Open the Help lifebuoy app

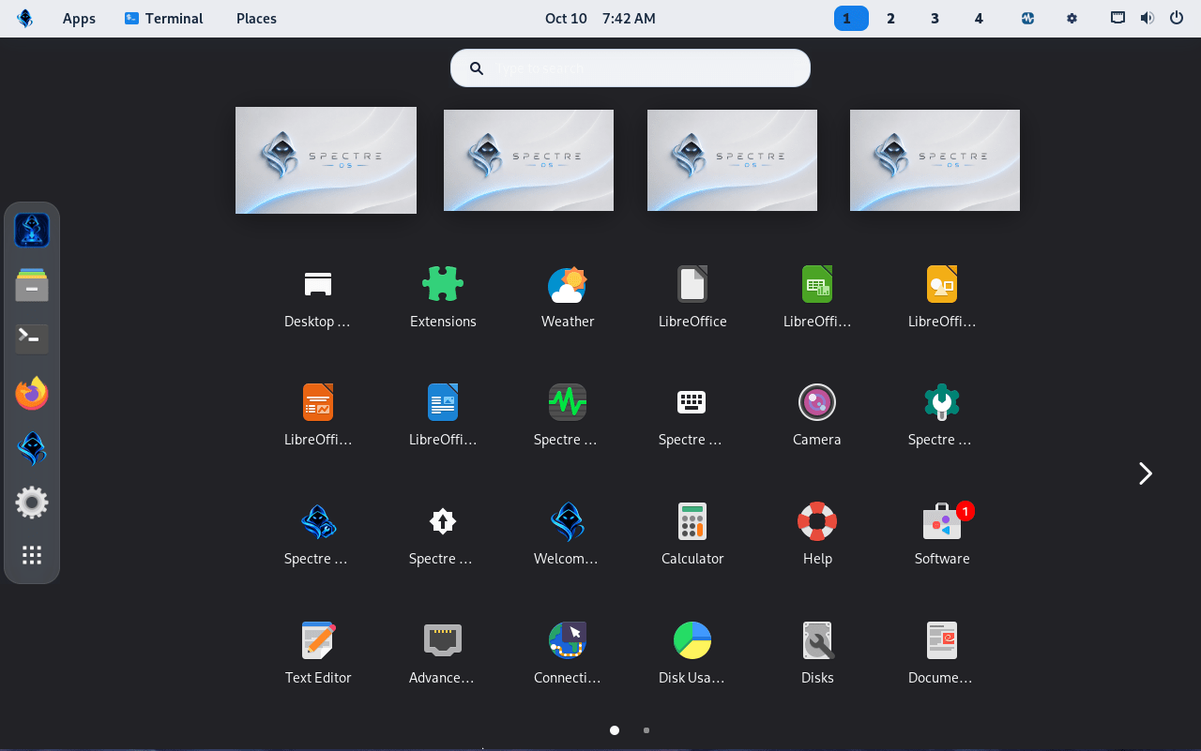[x=817, y=521]
